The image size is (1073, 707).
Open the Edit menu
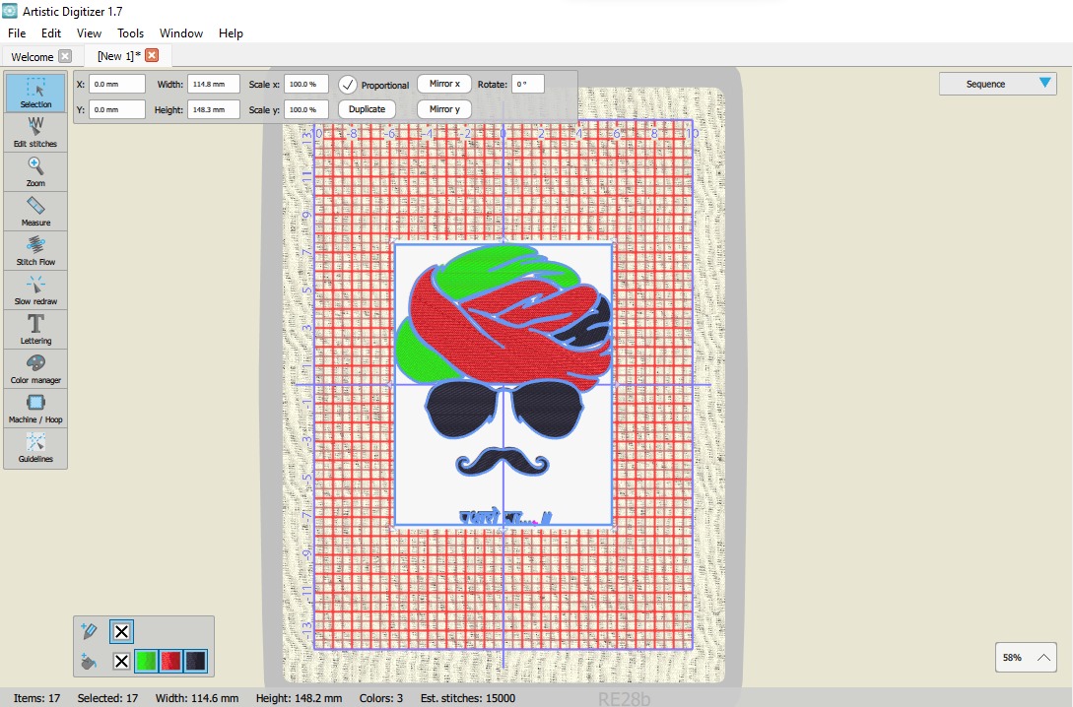tap(50, 32)
